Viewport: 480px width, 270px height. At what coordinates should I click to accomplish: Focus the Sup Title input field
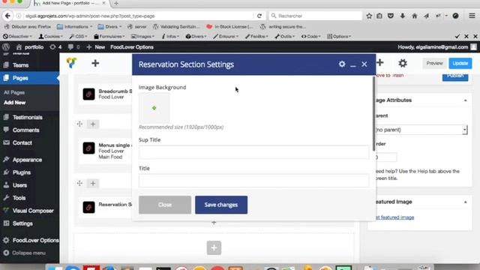tap(253, 152)
